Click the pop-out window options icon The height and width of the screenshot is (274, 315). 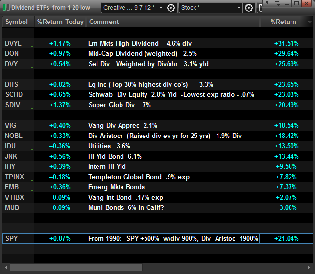click(277, 3)
